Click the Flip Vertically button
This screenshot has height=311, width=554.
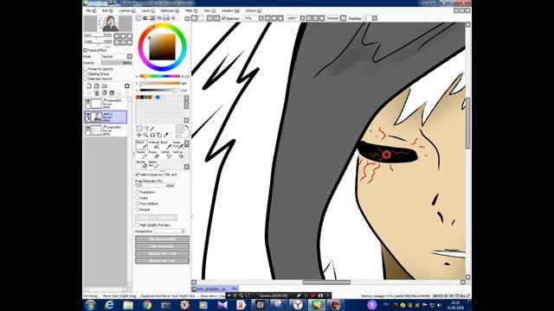(x=162, y=246)
